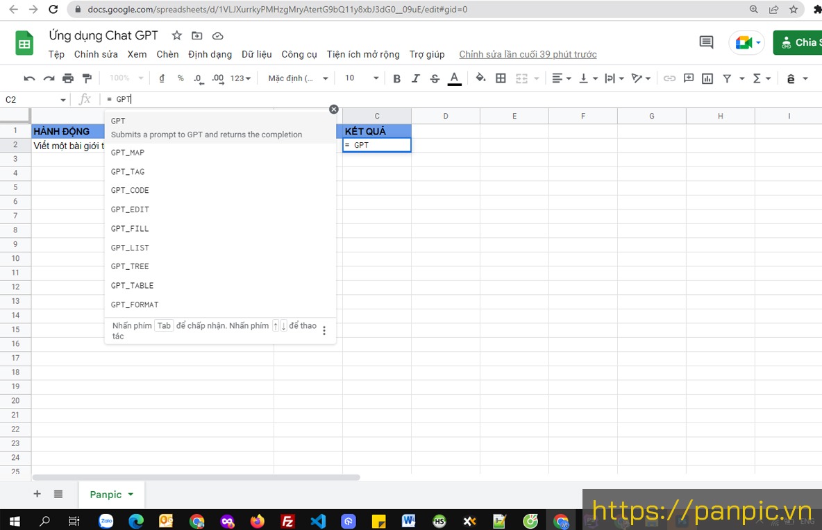Screen dimensions: 822x530
Task: Open text rotation dropdown
Action: coord(641,78)
